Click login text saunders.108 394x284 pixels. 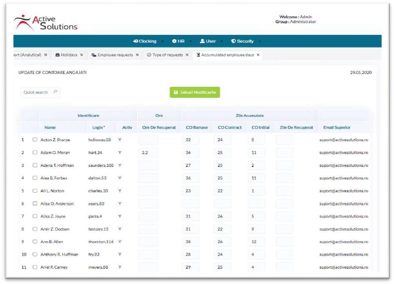pyautogui.click(x=101, y=165)
